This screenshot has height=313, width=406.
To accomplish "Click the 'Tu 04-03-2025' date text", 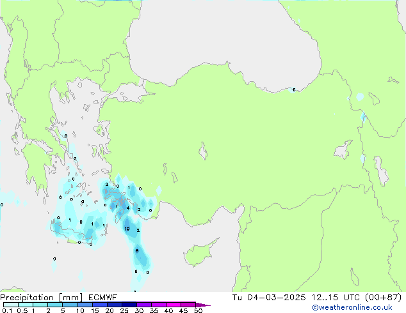I will (269, 297).
